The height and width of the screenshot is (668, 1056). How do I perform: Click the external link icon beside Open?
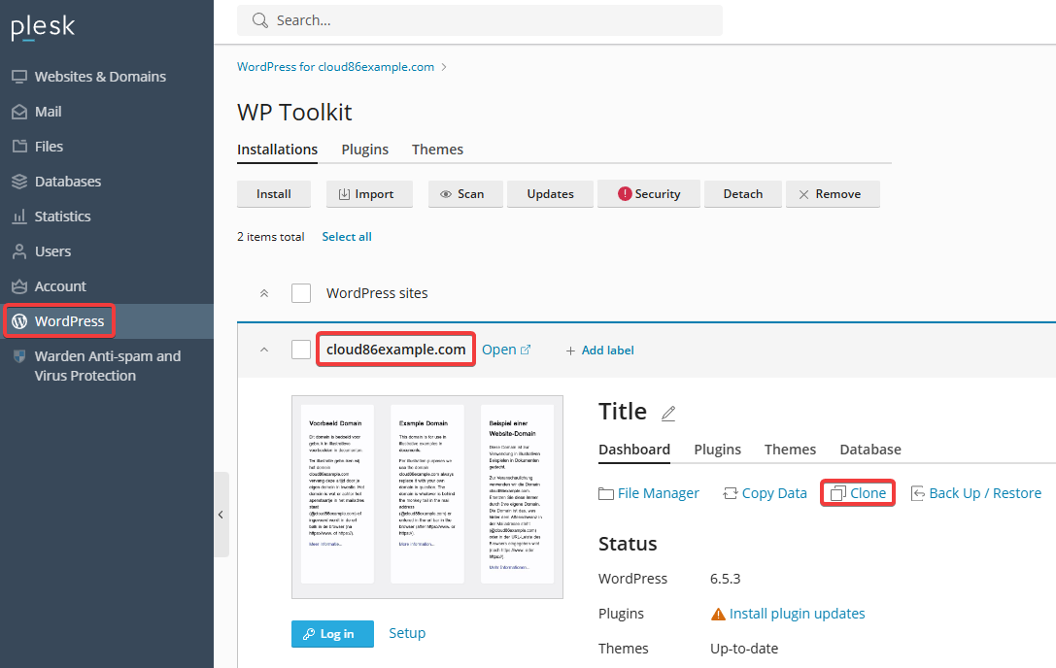click(526, 350)
